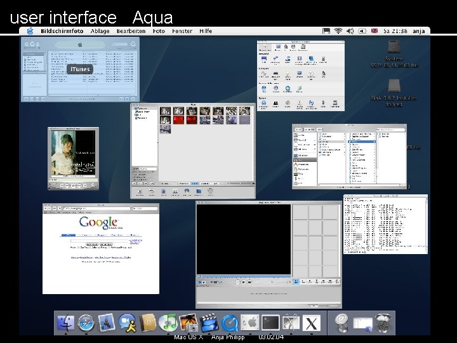Select the System hard disk desktop icon
457x343 pixels.
394,47
